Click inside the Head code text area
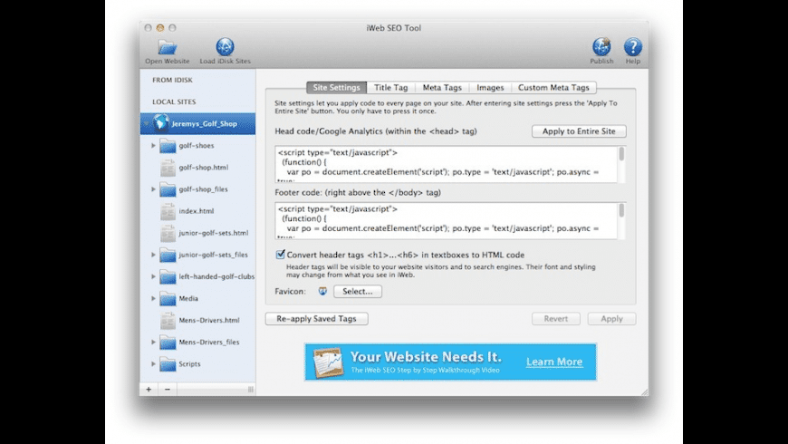The width and height of the screenshot is (788, 444). coord(447,164)
